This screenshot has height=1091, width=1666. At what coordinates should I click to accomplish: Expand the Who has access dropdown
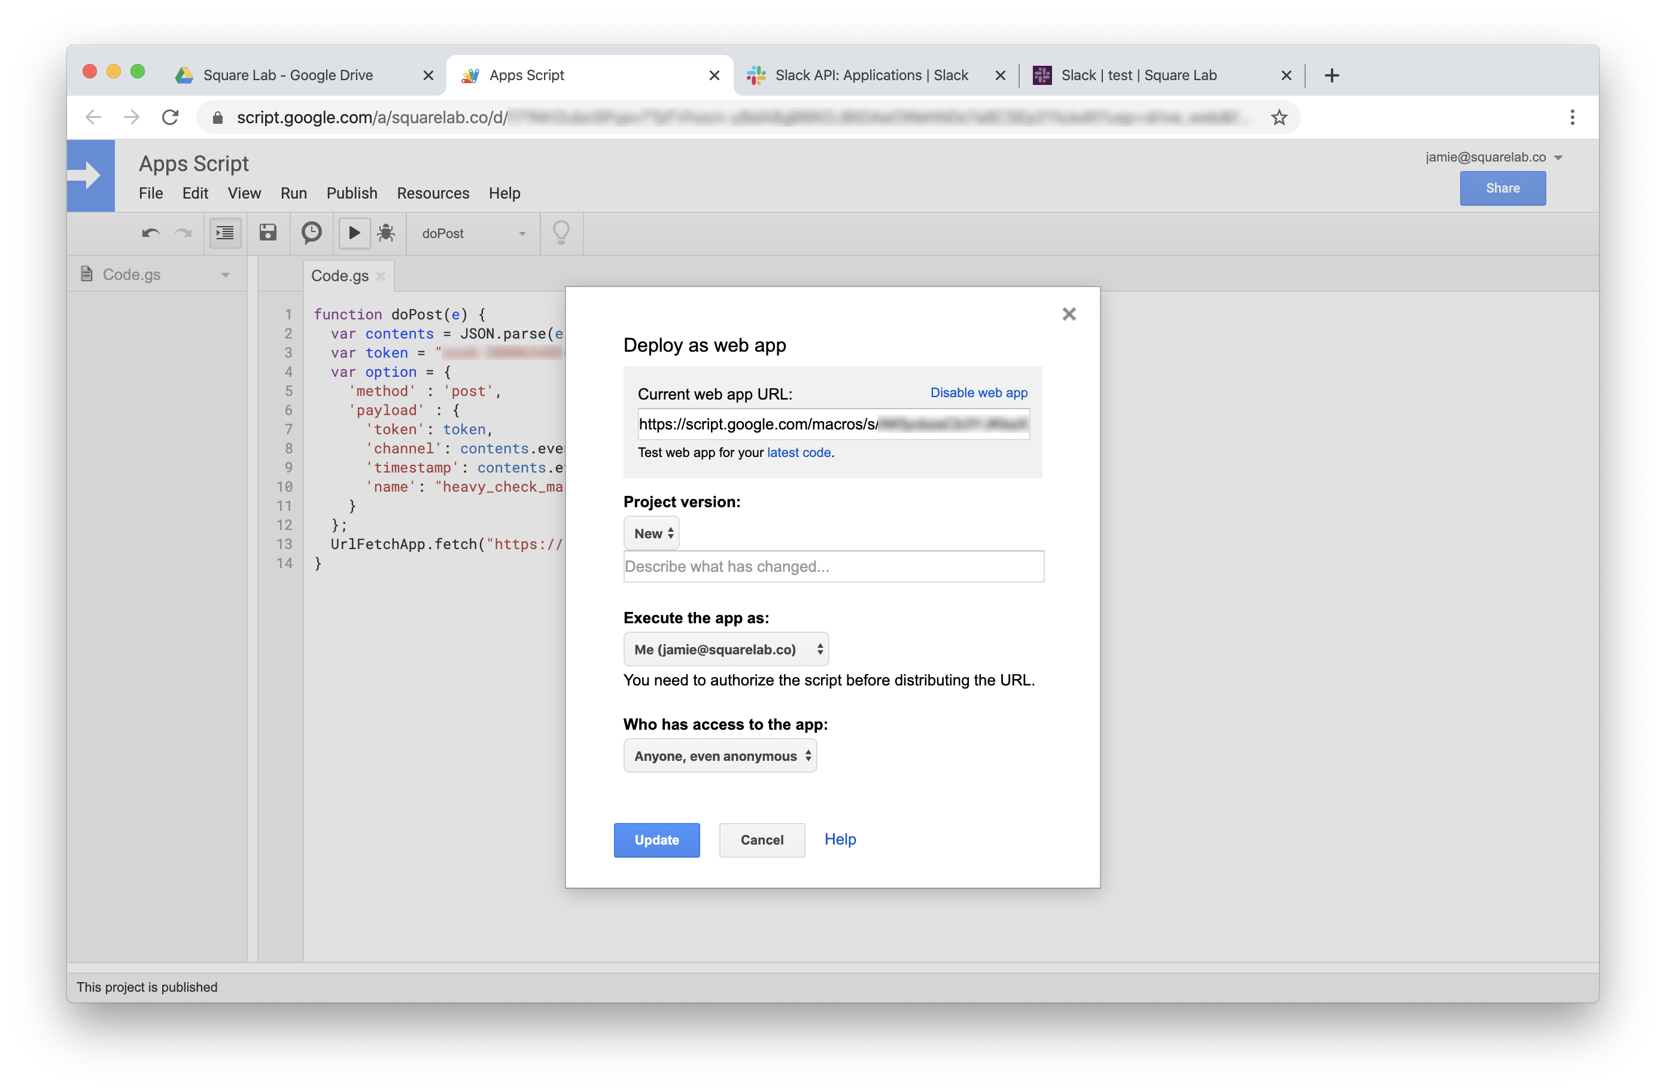point(719,755)
